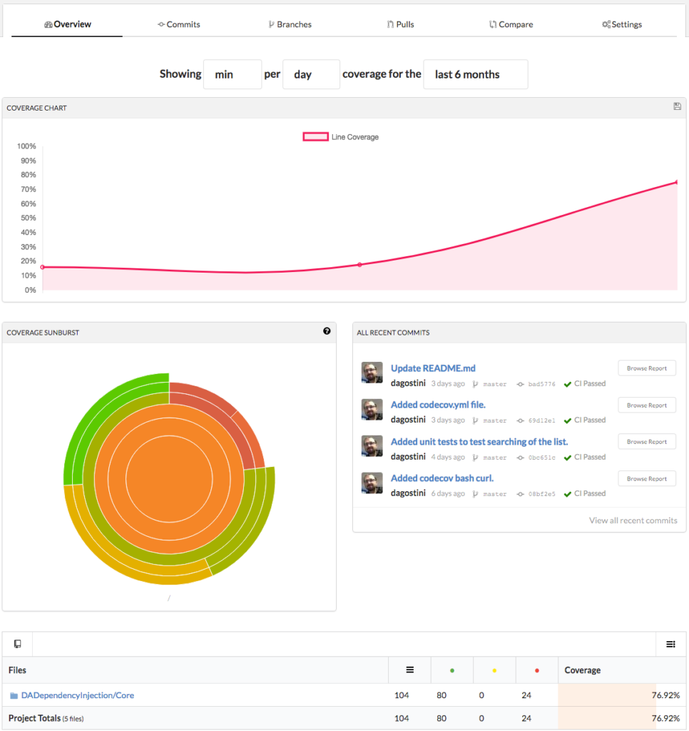Click the file view icon above Files table
Screen dimensions: 689x731
click(x=18, y=644)
